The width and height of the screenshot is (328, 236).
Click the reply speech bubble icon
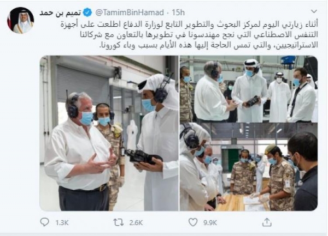coord(44,222)
